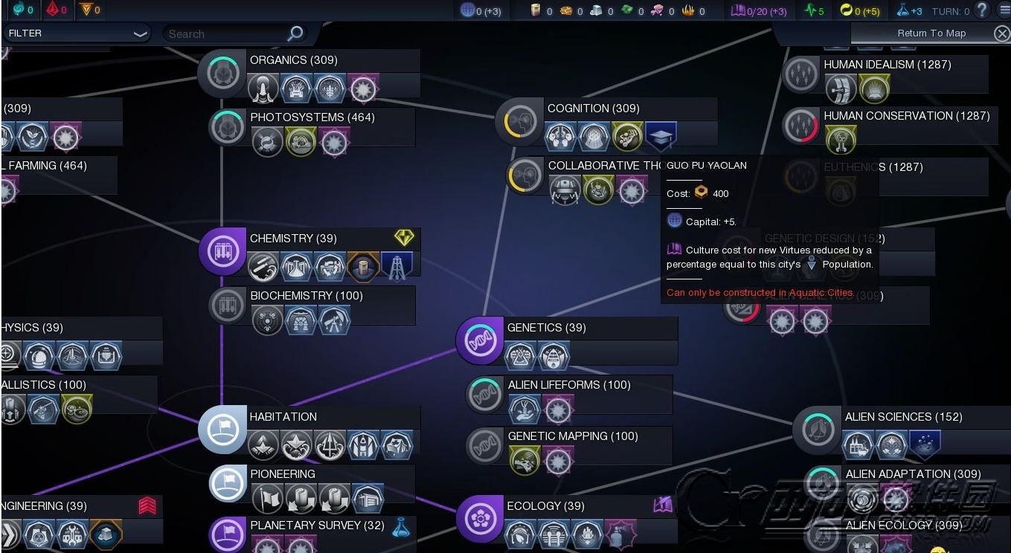Click the ECOLOGY (39) label

[546, 506]
